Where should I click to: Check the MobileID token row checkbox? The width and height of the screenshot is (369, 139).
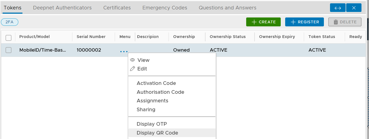tap(9, 50)
